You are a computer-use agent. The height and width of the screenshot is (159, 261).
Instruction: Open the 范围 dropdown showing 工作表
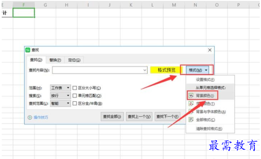coord(60,88)
